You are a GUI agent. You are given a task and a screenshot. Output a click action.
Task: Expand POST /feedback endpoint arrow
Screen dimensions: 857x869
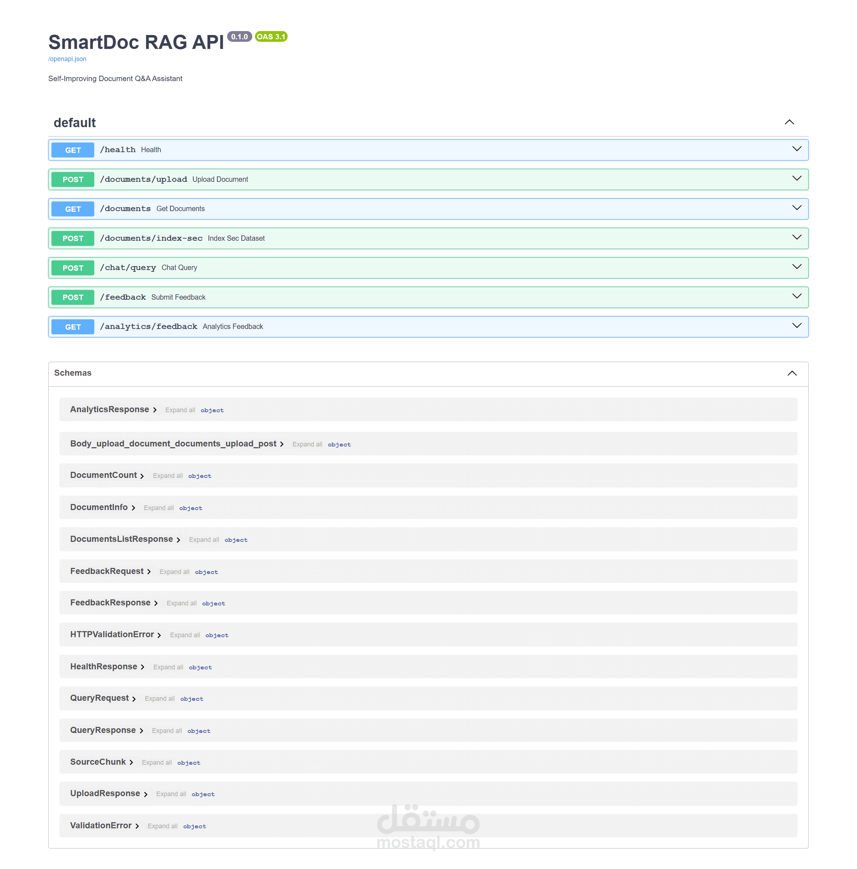tap(797, 296)
